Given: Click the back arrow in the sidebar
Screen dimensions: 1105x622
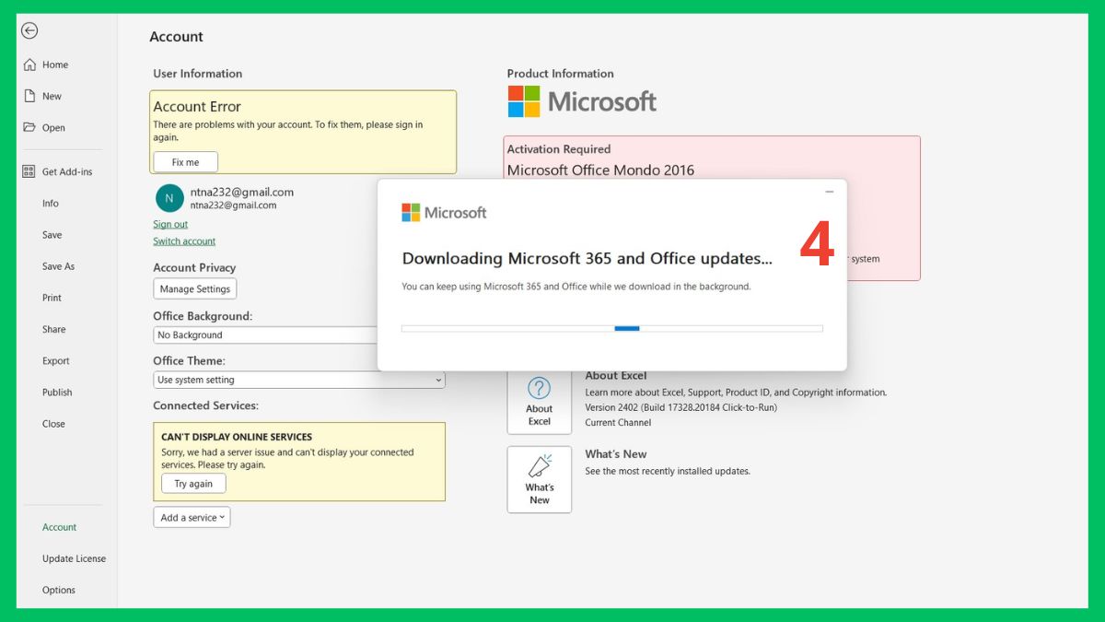Looking at the screenshot, I should coord(29,30).
